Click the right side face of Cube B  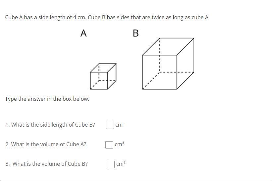(185, 64)
